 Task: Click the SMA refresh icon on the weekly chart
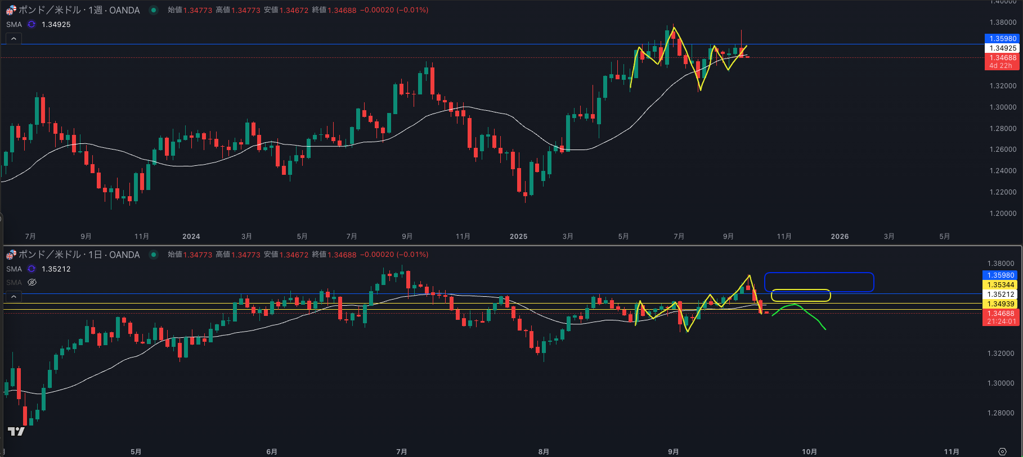32,25
